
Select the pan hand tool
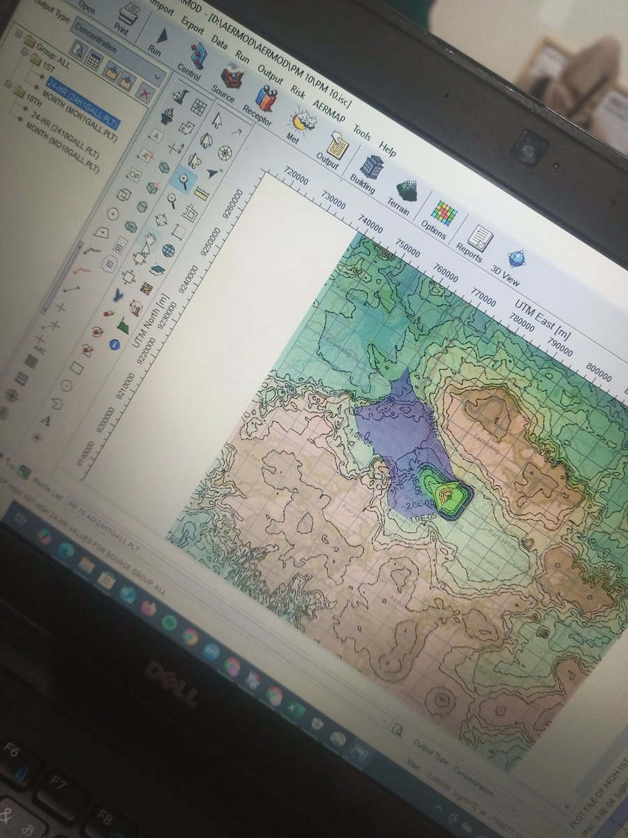click(150, 242)
